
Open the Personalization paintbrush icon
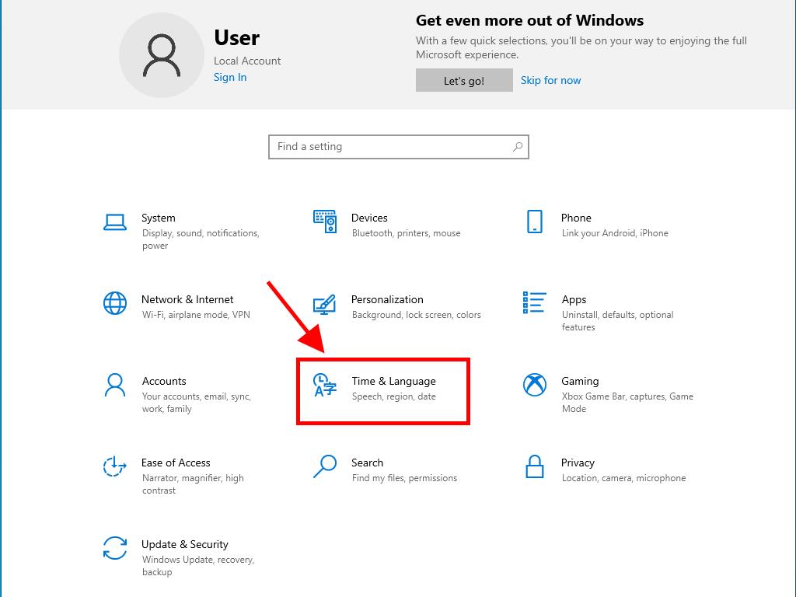tap(324, 303)
